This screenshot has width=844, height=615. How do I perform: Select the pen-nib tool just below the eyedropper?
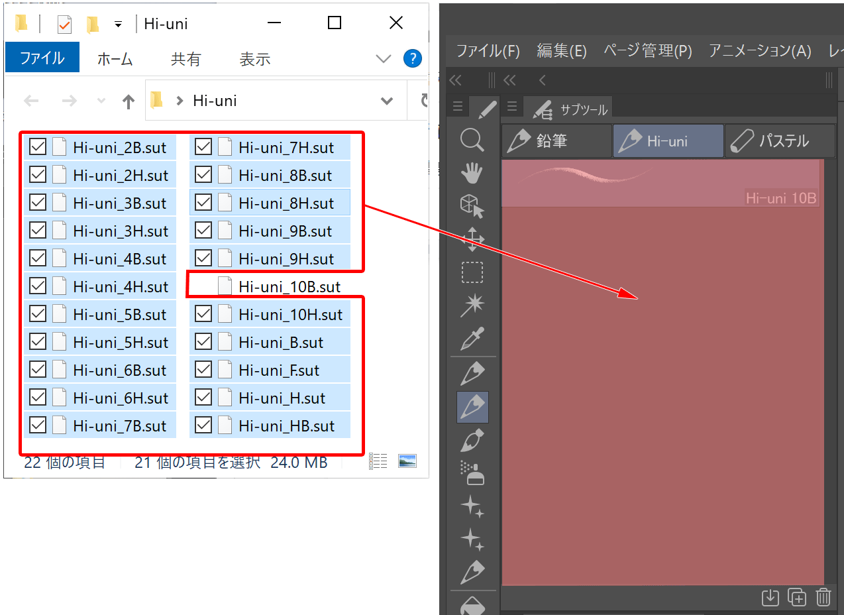click(x=472, y=374)
